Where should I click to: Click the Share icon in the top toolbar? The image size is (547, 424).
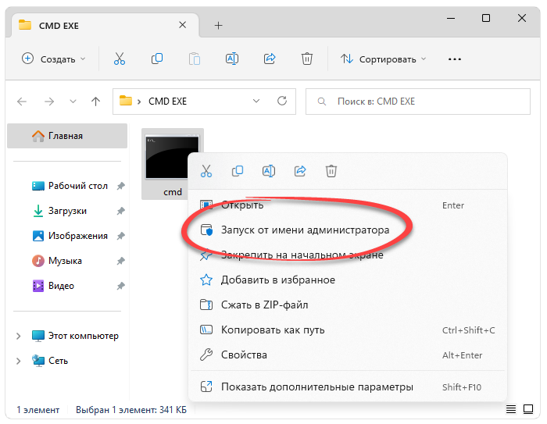coord(270,59)
